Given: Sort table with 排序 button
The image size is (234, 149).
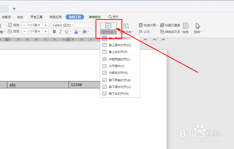Looking at the screenshot, I should (186, 28).
